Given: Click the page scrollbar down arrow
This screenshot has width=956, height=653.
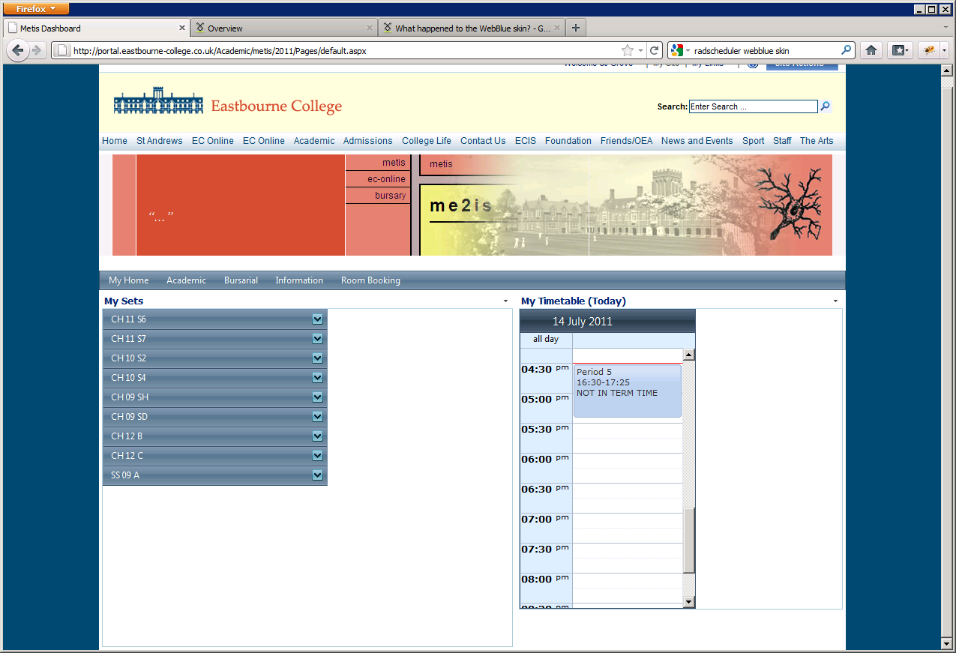Looking at the screenshot, I should pyautogui.click(x=946, y=644).
